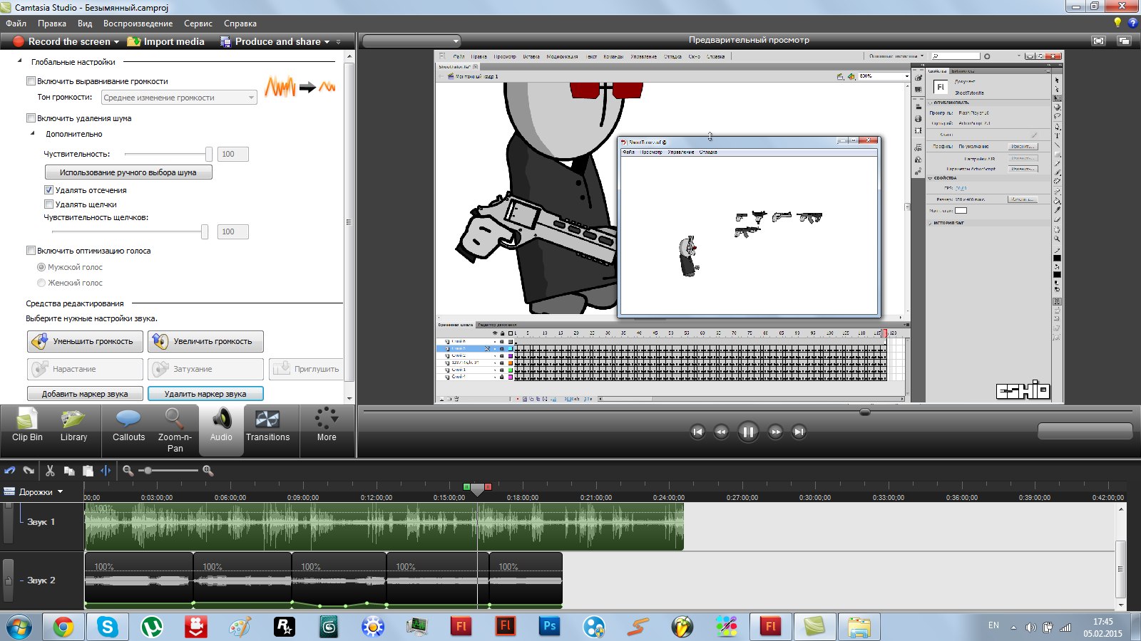The image size is (1141, 641).
Task: Select Мужской голос radio button
Action: pos(41,267)
